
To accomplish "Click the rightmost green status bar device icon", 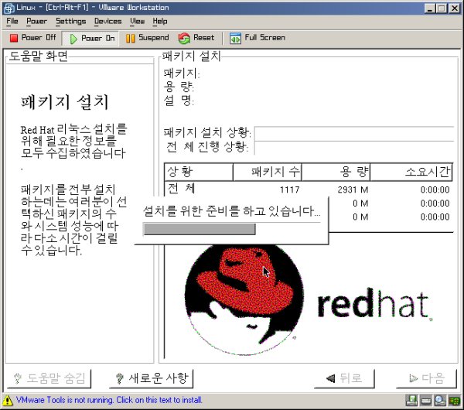I will pyautogui.click(x=454, y=401).
